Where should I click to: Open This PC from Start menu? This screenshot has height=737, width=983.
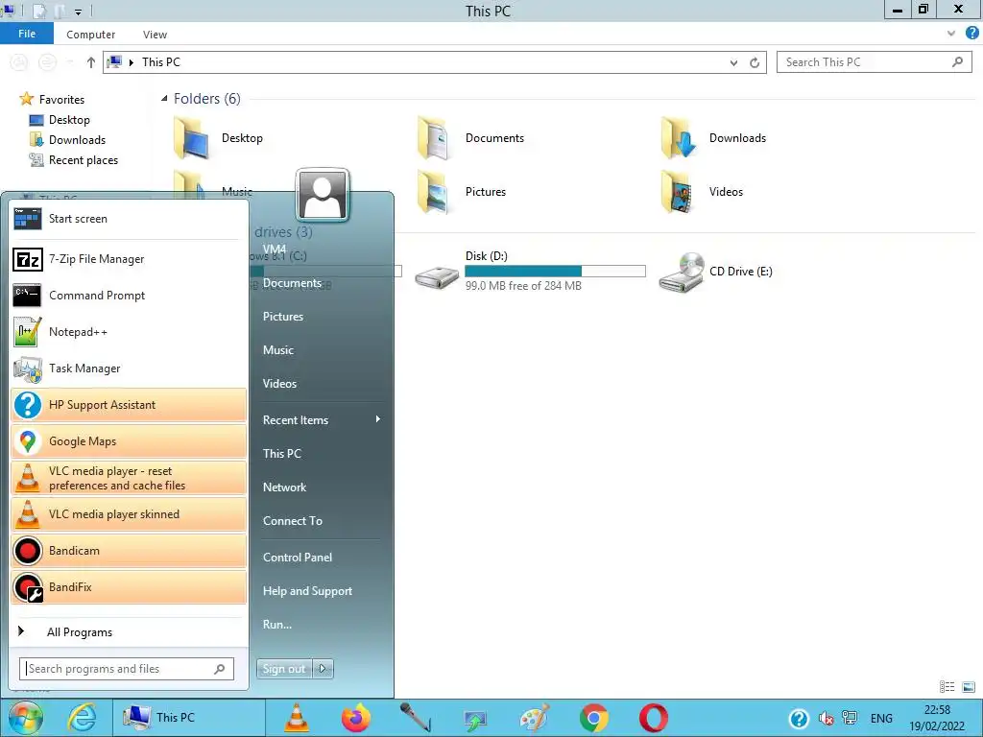point(281,454)
